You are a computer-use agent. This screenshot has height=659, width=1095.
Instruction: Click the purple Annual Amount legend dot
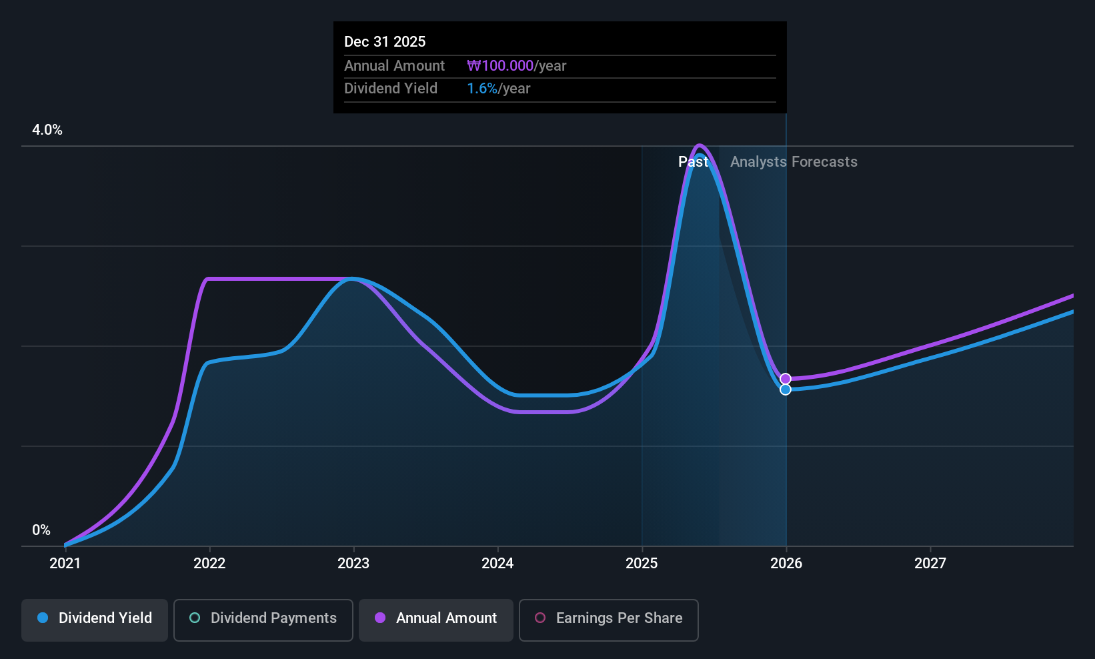click(380, 618)
